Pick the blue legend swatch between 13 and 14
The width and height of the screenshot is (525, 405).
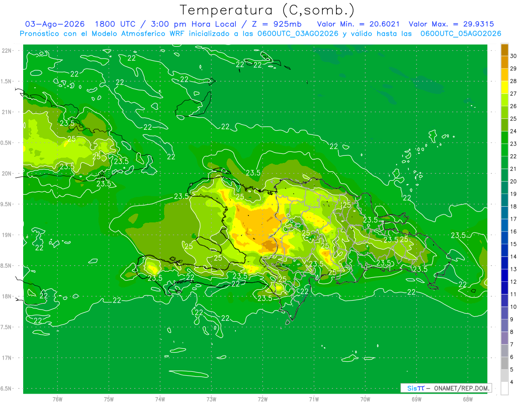tap(504, 263)
